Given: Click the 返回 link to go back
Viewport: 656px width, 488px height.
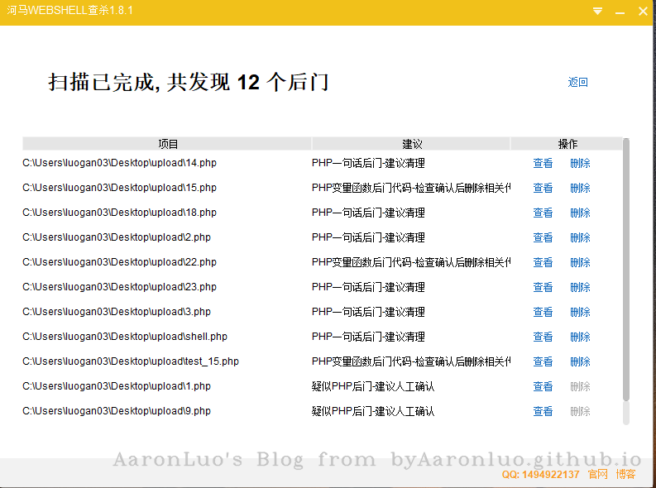Looking at the screenshot, I should click(x=577, y=82).
